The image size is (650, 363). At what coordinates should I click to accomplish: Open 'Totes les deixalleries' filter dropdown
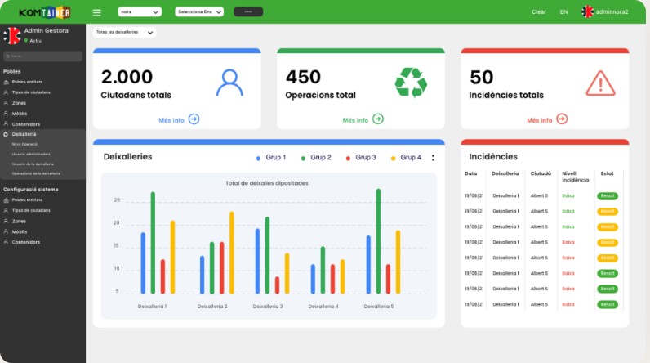[125, 33]
